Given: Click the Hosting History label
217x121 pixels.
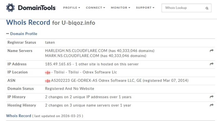Looking at the screenshot, I should tap(22, 105).
